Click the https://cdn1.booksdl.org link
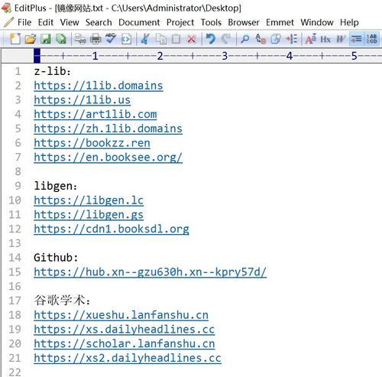The height and width of the screenshot is (377, 382). 112,229
